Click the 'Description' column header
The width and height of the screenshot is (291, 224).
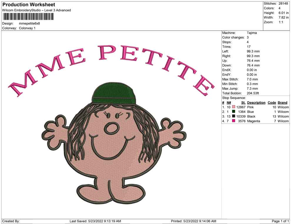point(256,103)
